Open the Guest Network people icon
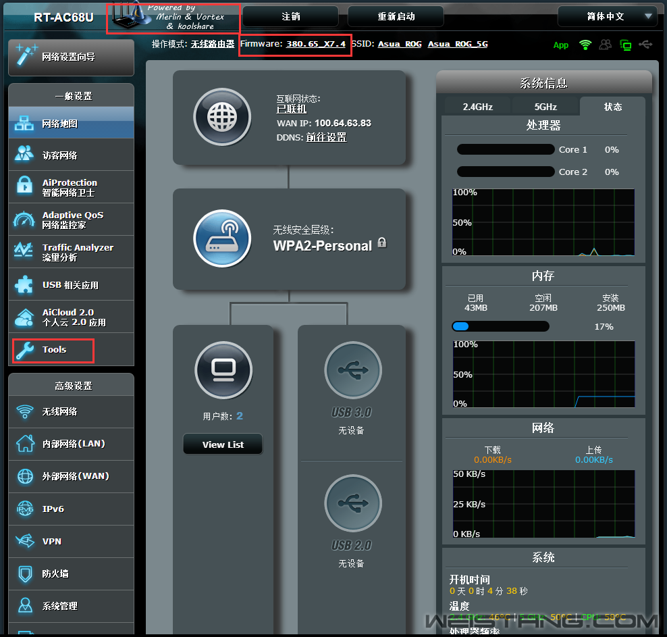667x637 pixels. [24, 155]
